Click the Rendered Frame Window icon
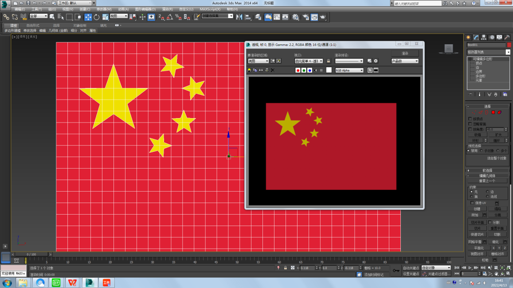The image size is (513, 288). click(314, 17)
